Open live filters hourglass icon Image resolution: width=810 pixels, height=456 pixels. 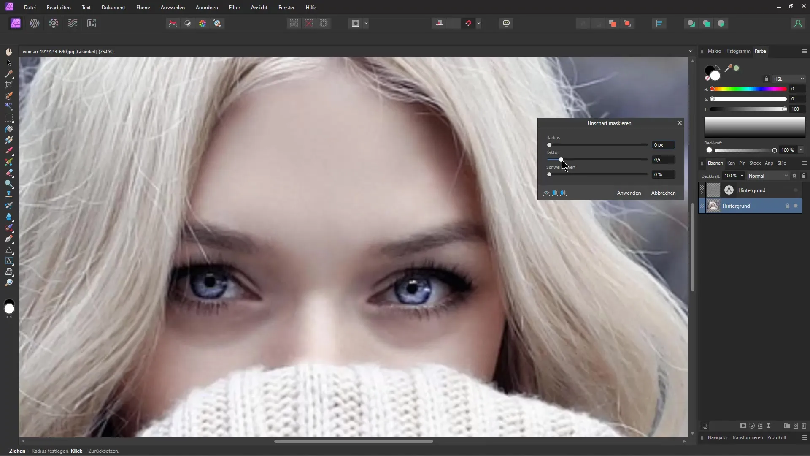tap(769, 426)
